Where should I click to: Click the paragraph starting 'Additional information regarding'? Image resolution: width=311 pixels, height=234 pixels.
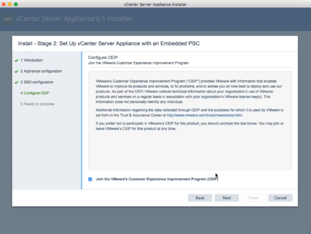pyautogui.click(x=190, y=113)
